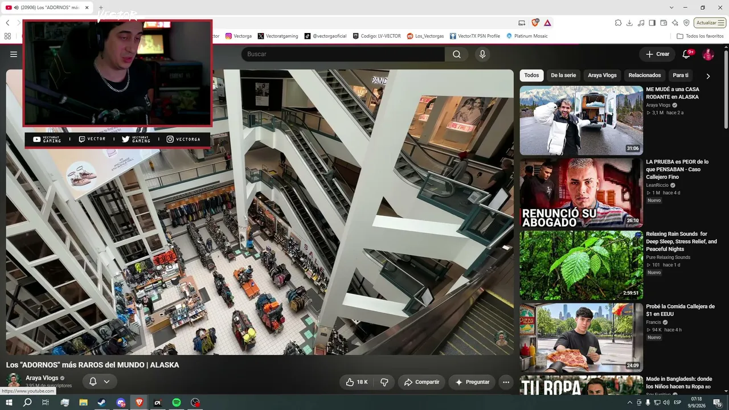Open Brave Wallet icon

664,23
